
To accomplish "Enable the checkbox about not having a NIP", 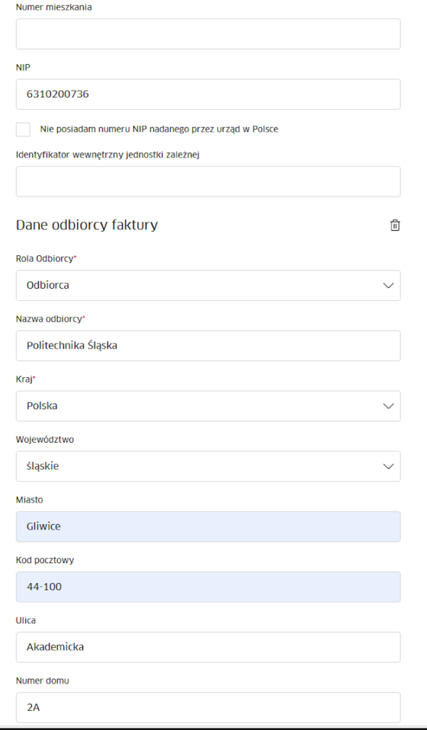I will point(22,129).
